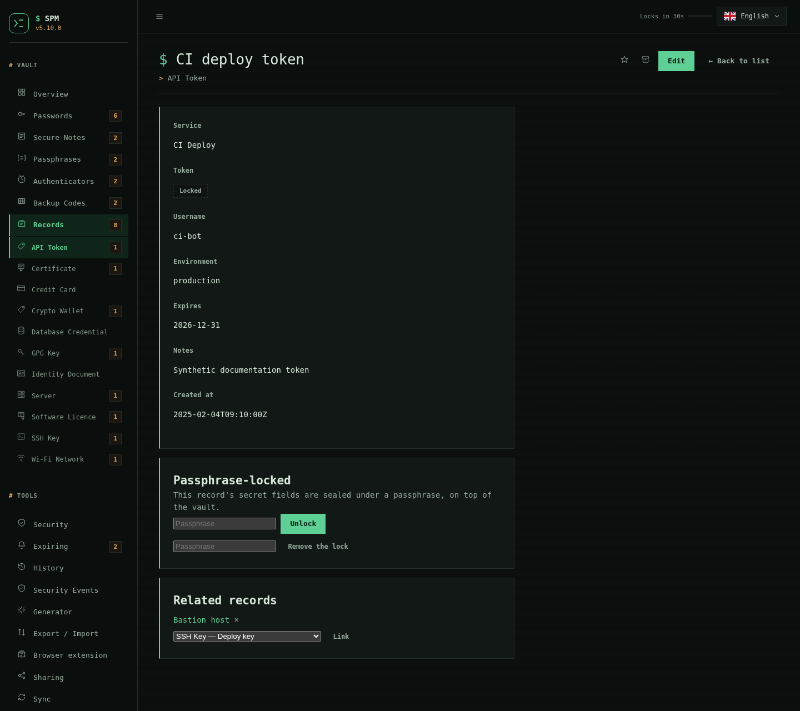Click the SPM terminal logo icon
Image resolution: width=800 pixels, height=711 pixels.
19,23
